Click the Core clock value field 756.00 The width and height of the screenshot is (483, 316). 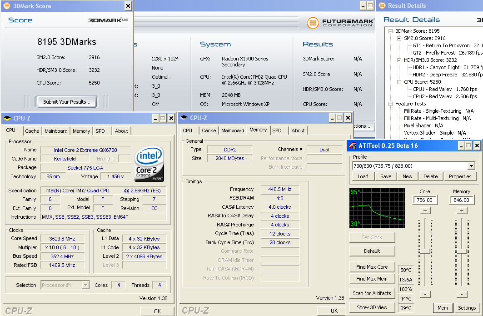(x=425, y=200)
